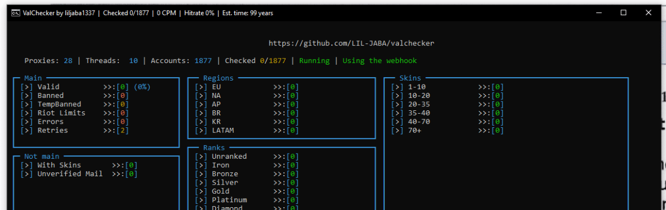666x210 pixels.
Task: Click the NA region row
Action: pyautogui.click(x=247, y=96)
